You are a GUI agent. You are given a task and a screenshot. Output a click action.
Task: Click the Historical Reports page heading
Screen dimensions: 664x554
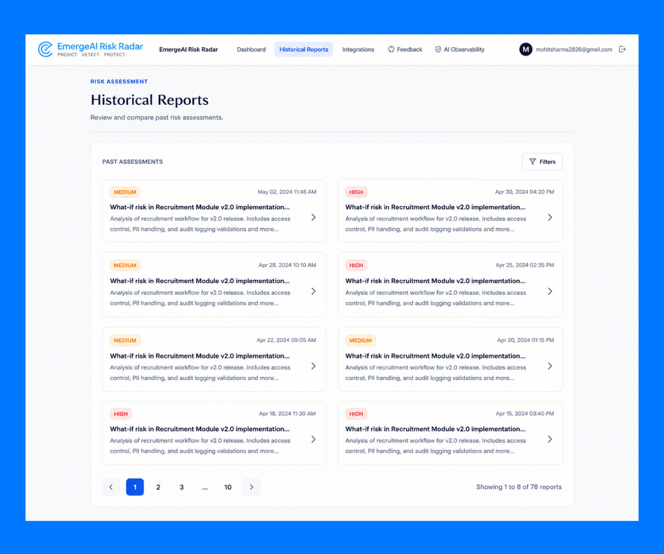149,100
